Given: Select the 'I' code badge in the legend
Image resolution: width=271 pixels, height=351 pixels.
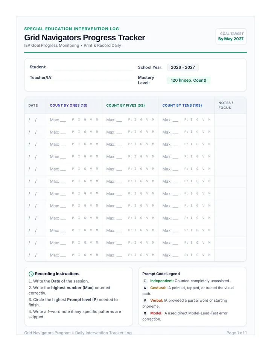Looking at the screenshot, I should point(145,281).
